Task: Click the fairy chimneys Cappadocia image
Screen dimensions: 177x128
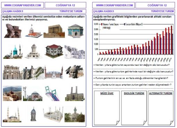Action: 34,73
